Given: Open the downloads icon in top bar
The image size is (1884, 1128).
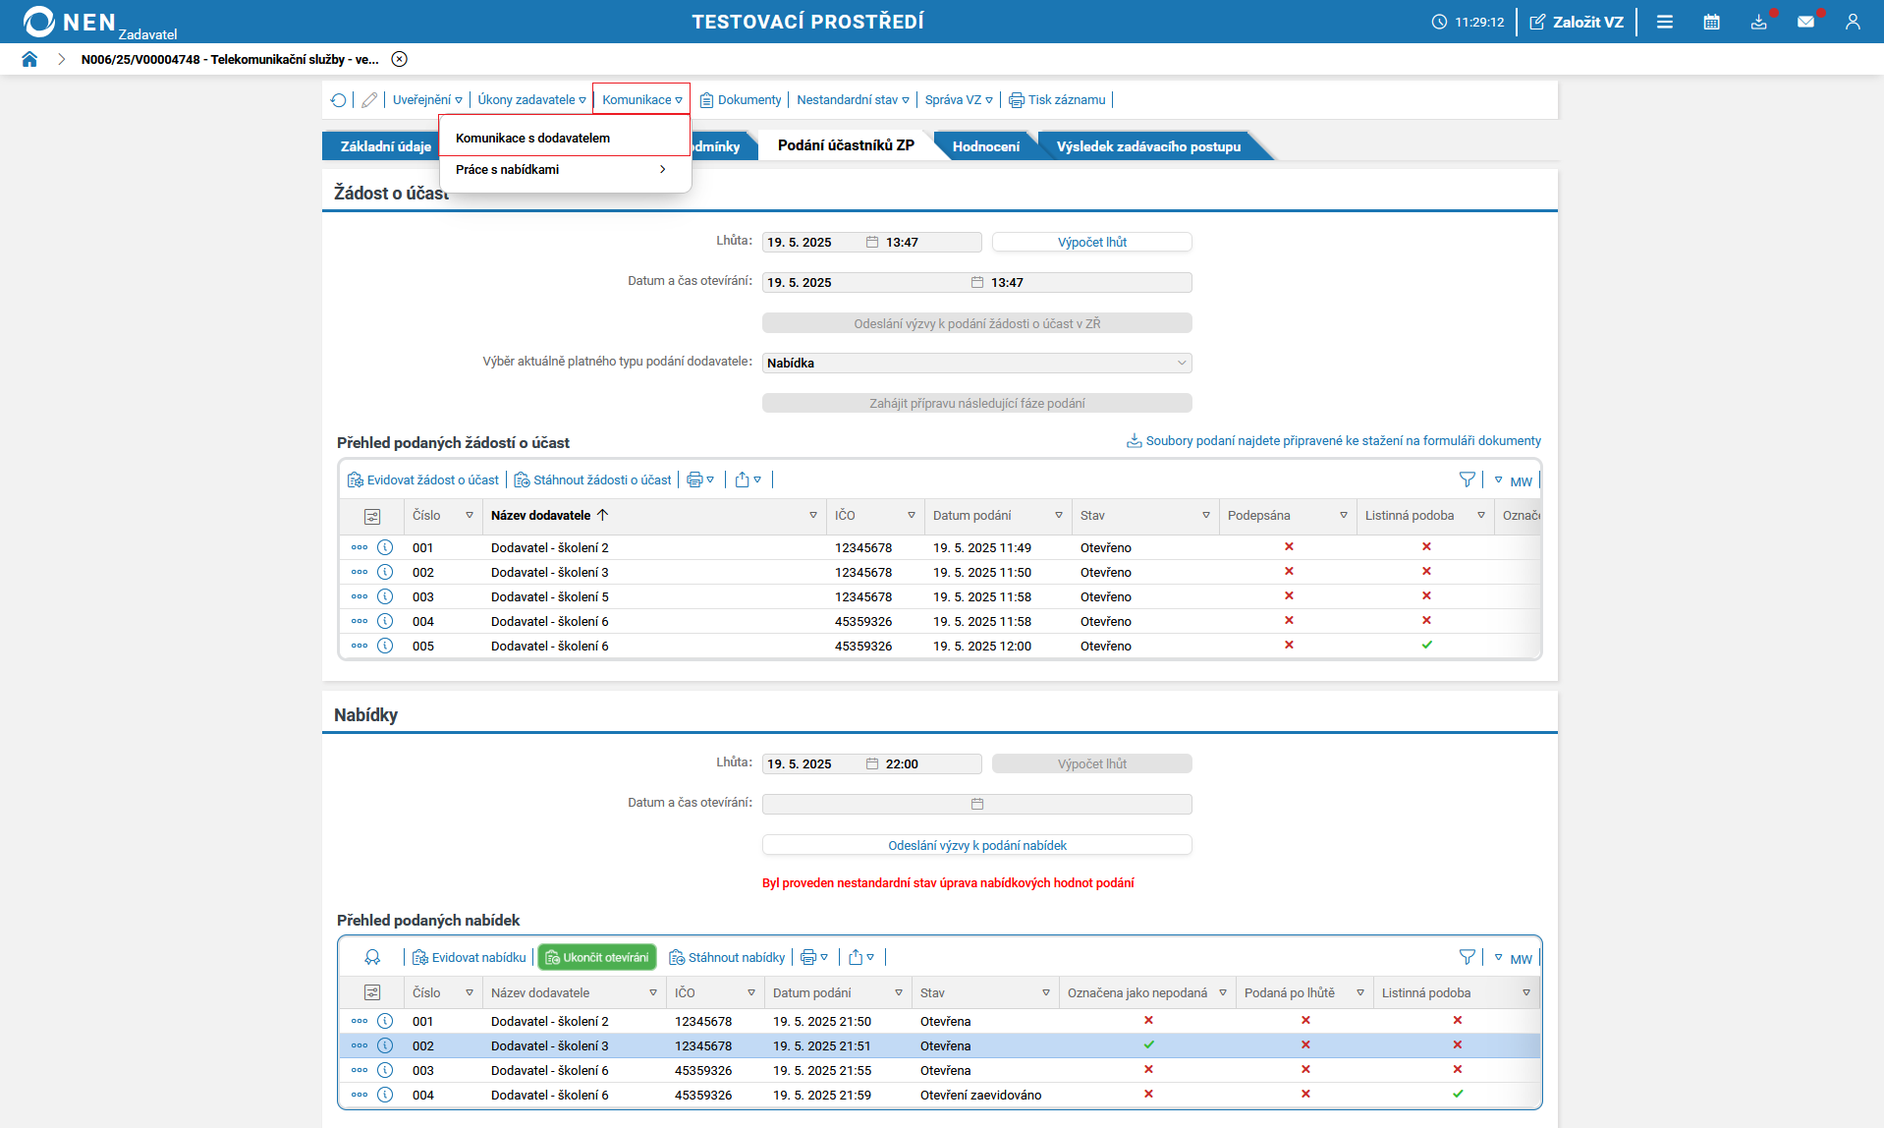Looking at the screenshot, I should (1758, 22).
